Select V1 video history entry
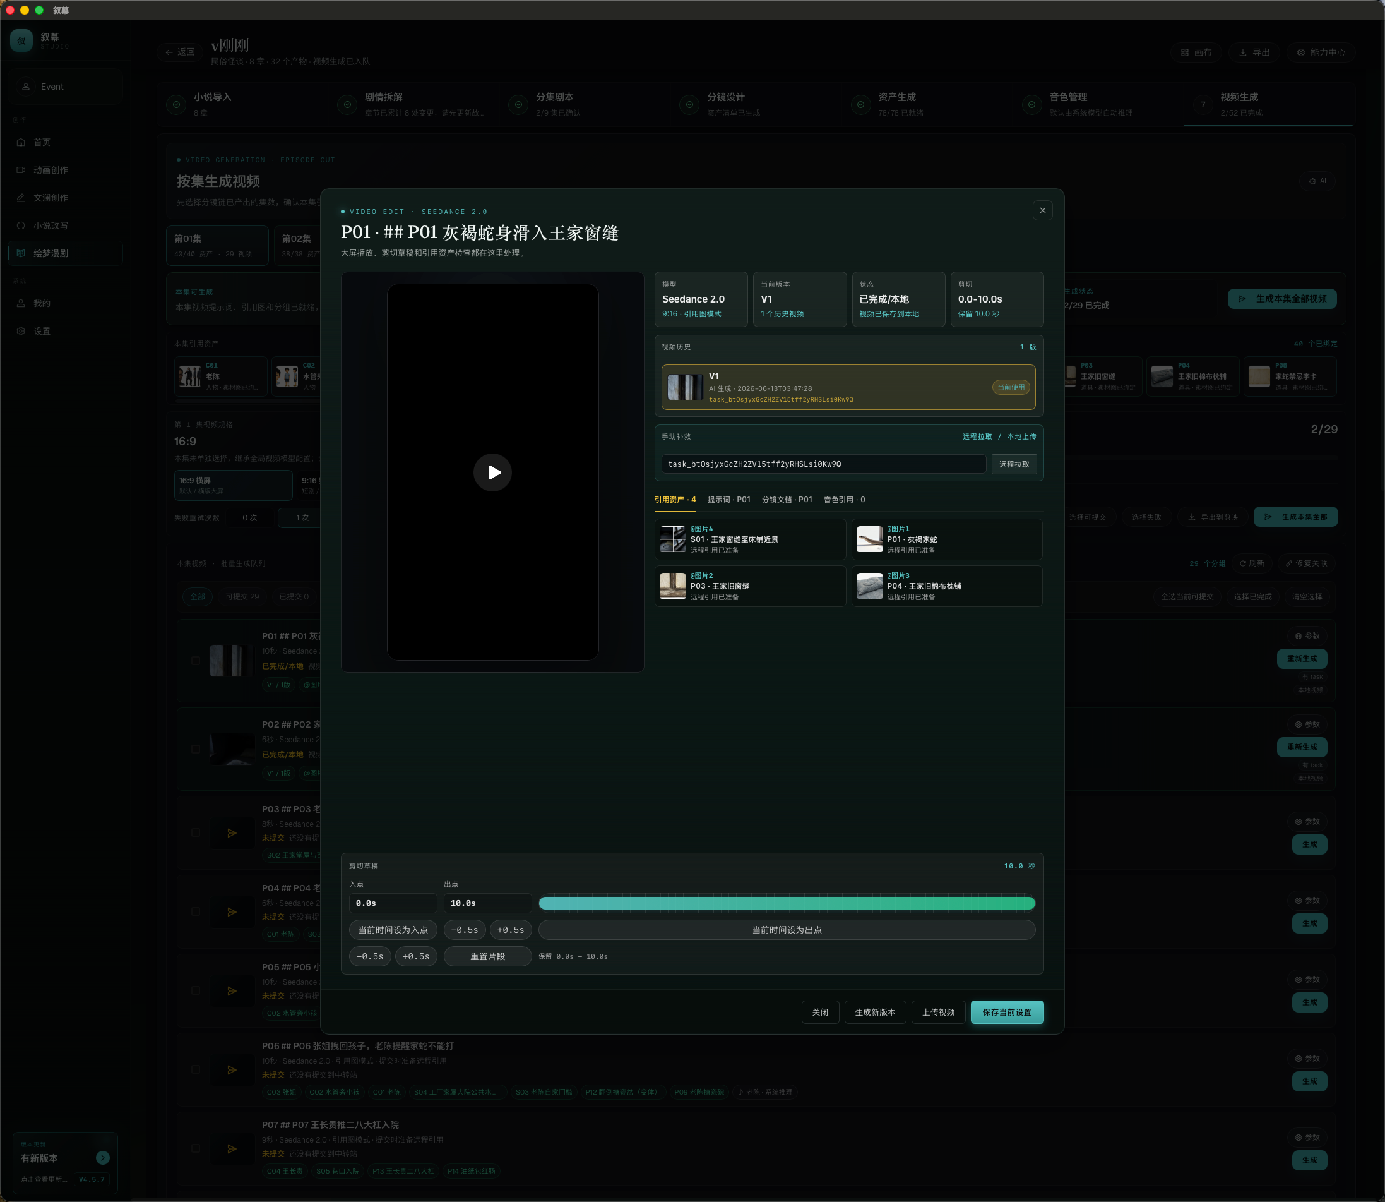Screen dimensions: 1385x1202 point(848,387)
